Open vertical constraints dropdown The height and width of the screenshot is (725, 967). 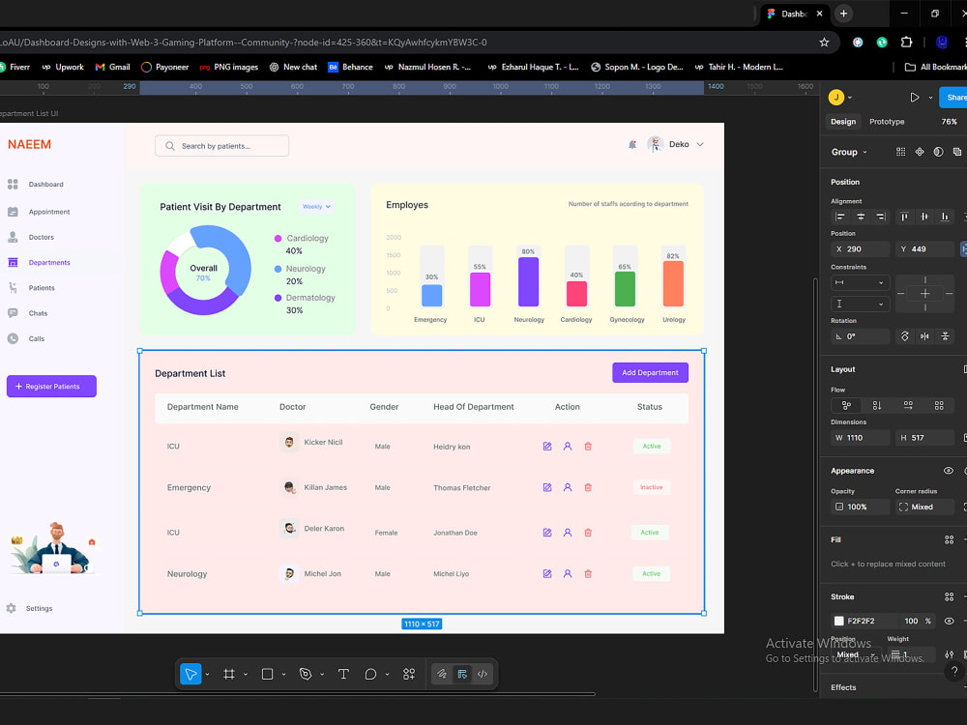[861, 304]
